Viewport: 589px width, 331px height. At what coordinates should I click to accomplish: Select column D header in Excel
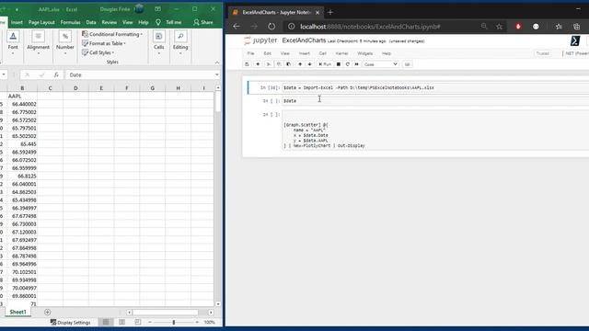coord(75,88)
